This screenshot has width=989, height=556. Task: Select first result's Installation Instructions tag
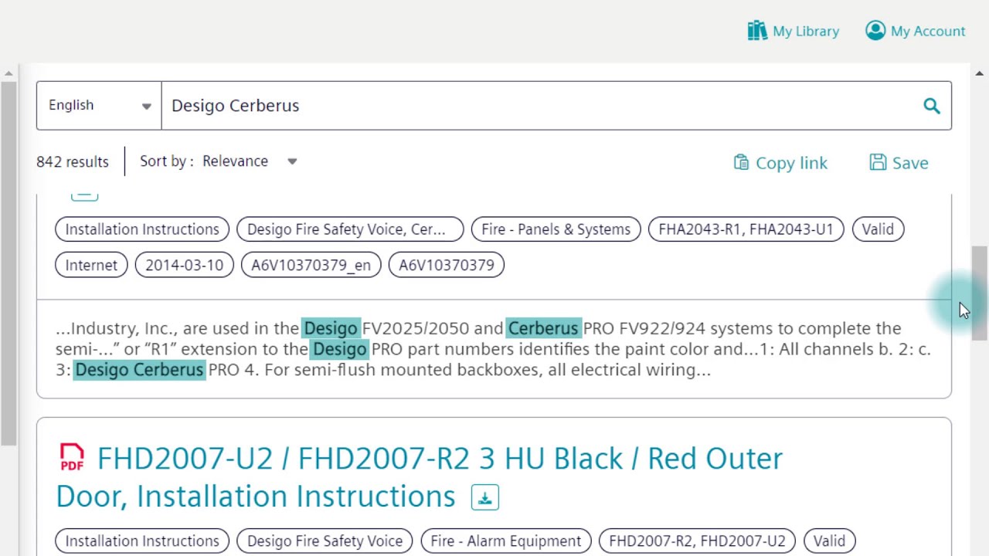[x=142, y=229]
